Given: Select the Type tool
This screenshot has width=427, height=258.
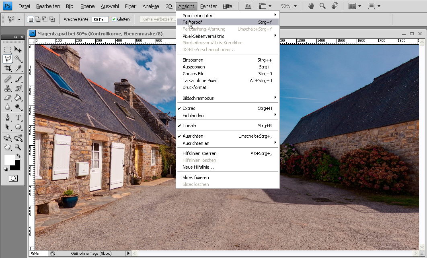Looking at the screenshot, I should [18, 118].
